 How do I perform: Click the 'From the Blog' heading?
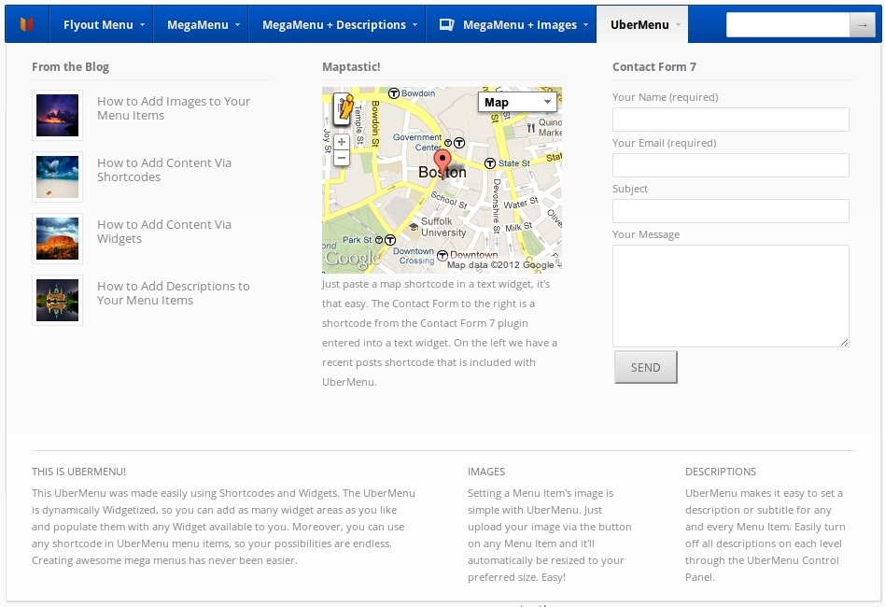(71, 66)
